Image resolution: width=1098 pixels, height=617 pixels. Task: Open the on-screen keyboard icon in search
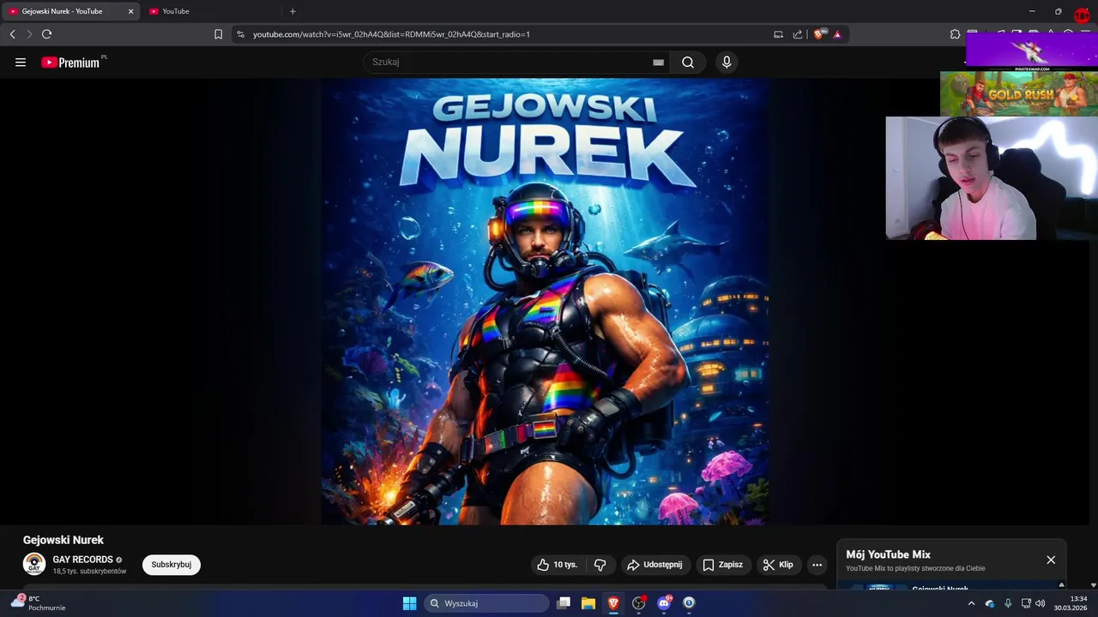point(658,63)
